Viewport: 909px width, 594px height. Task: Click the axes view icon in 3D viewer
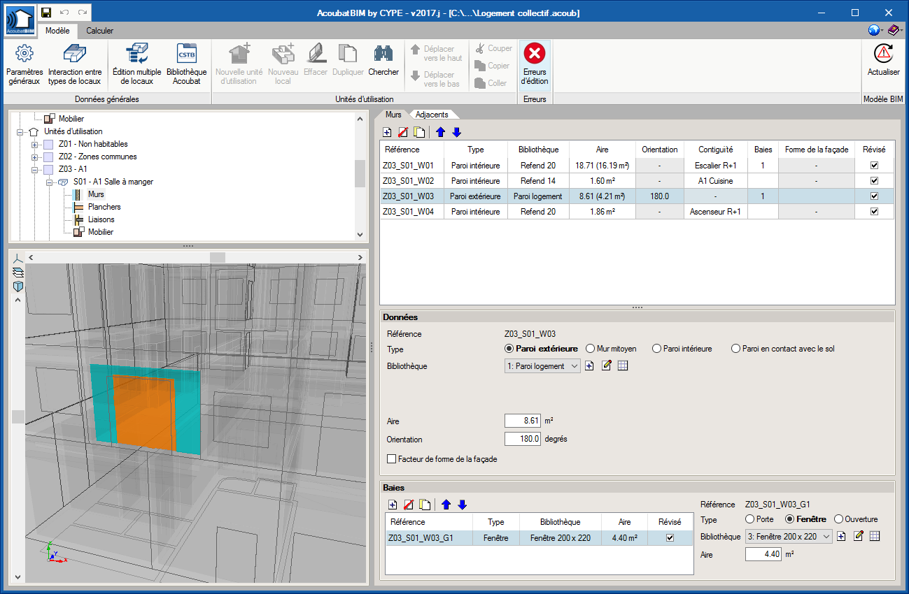(x=18, y=258)
